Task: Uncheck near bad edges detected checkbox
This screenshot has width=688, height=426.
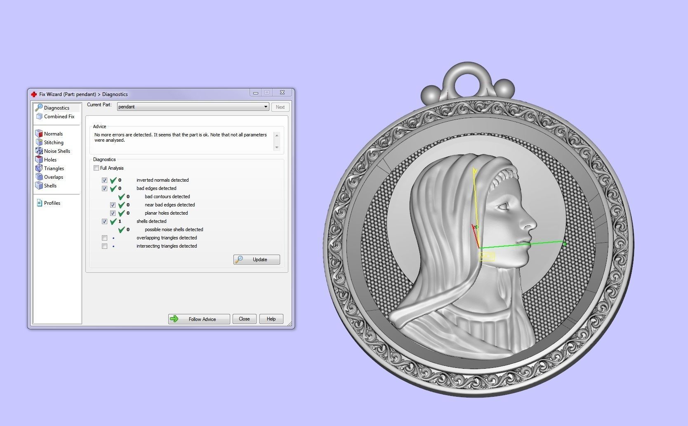Action: tap(113, 205)
